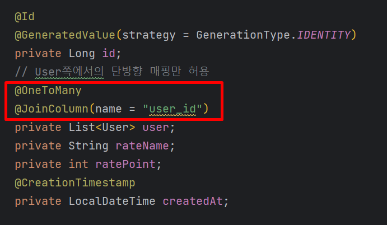The height and width of the screenshot is (225, 387).
Task: Click the rateName field name
Action: pos(142,146)
